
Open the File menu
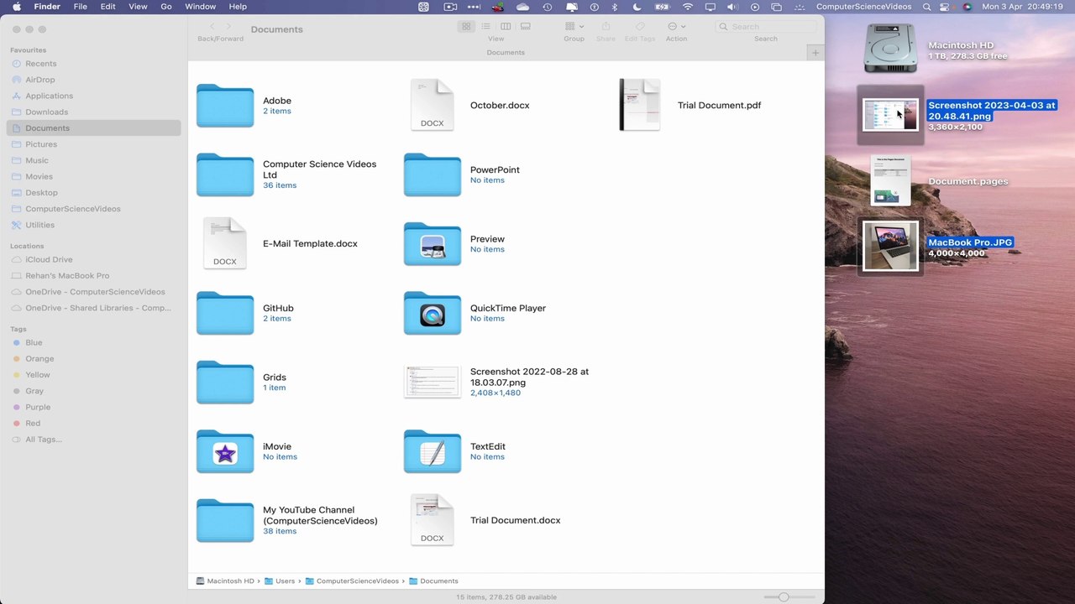[x=80, y=7]
